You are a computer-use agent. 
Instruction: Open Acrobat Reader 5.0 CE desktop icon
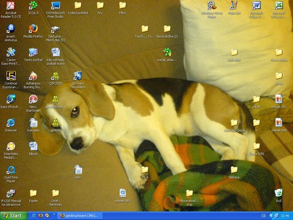point(11,9)
